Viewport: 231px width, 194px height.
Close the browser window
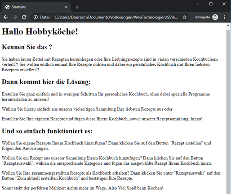tap(224, 4)
